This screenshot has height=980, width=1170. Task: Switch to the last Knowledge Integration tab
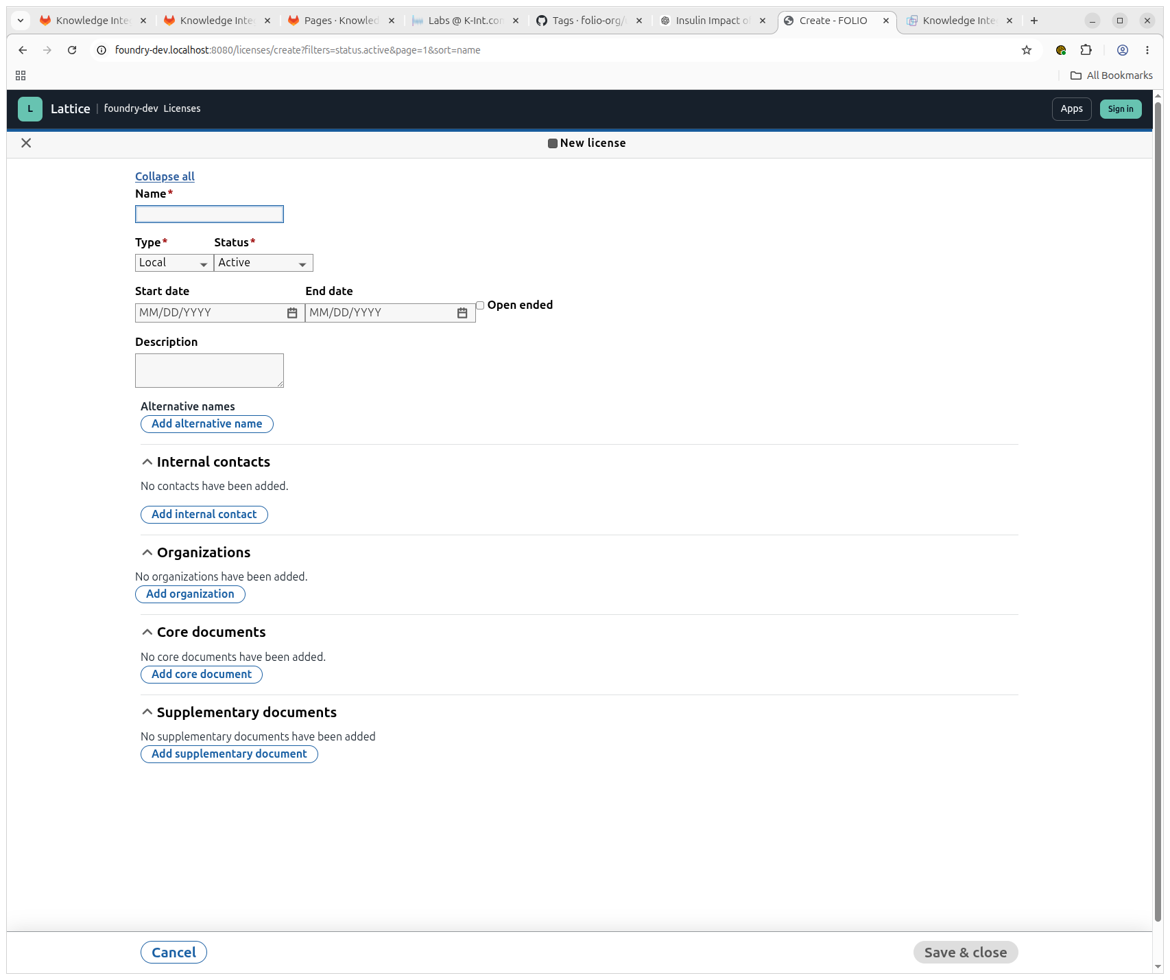(959, 21)
